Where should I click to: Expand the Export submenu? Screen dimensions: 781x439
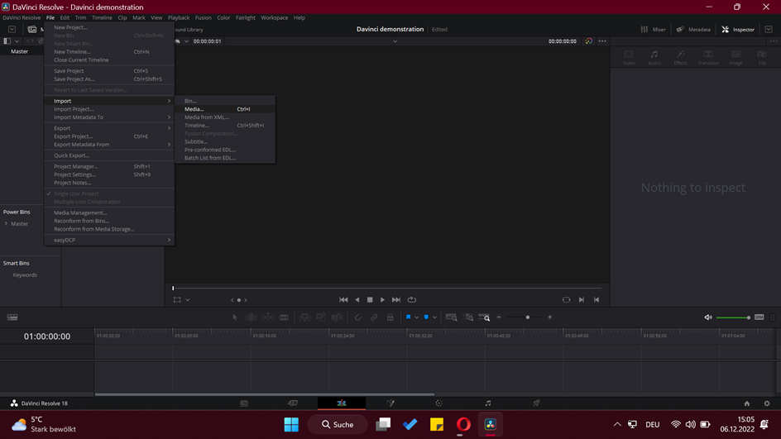point(109,128)
